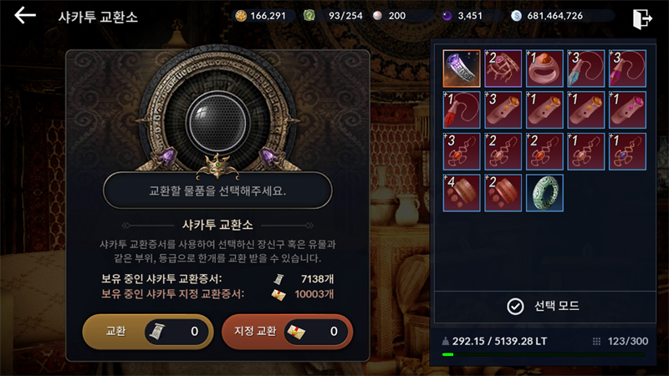This screenshot has width=669, height=376.
Task: Pick the +2 purple-bordered necklace item
Action: tap(503, 69)
